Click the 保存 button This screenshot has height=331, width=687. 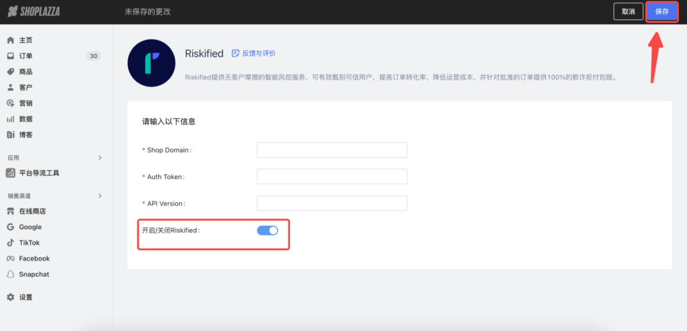[x=662, y=12]
